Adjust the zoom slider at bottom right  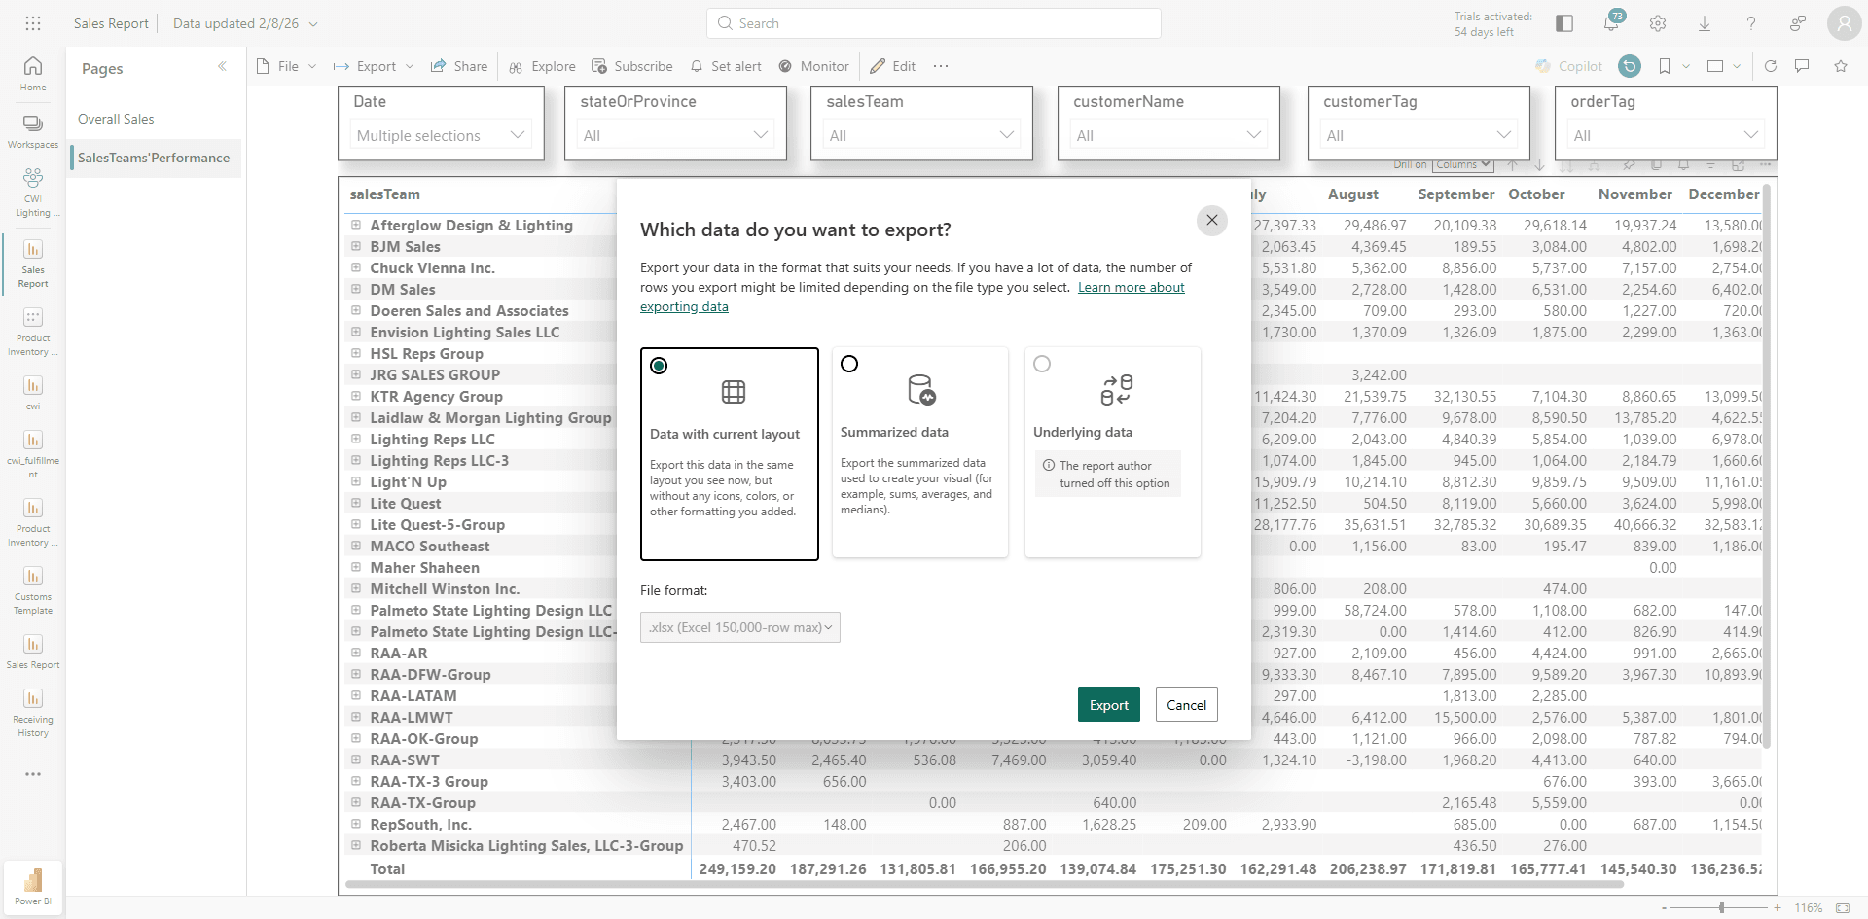tap(1721, 907)
